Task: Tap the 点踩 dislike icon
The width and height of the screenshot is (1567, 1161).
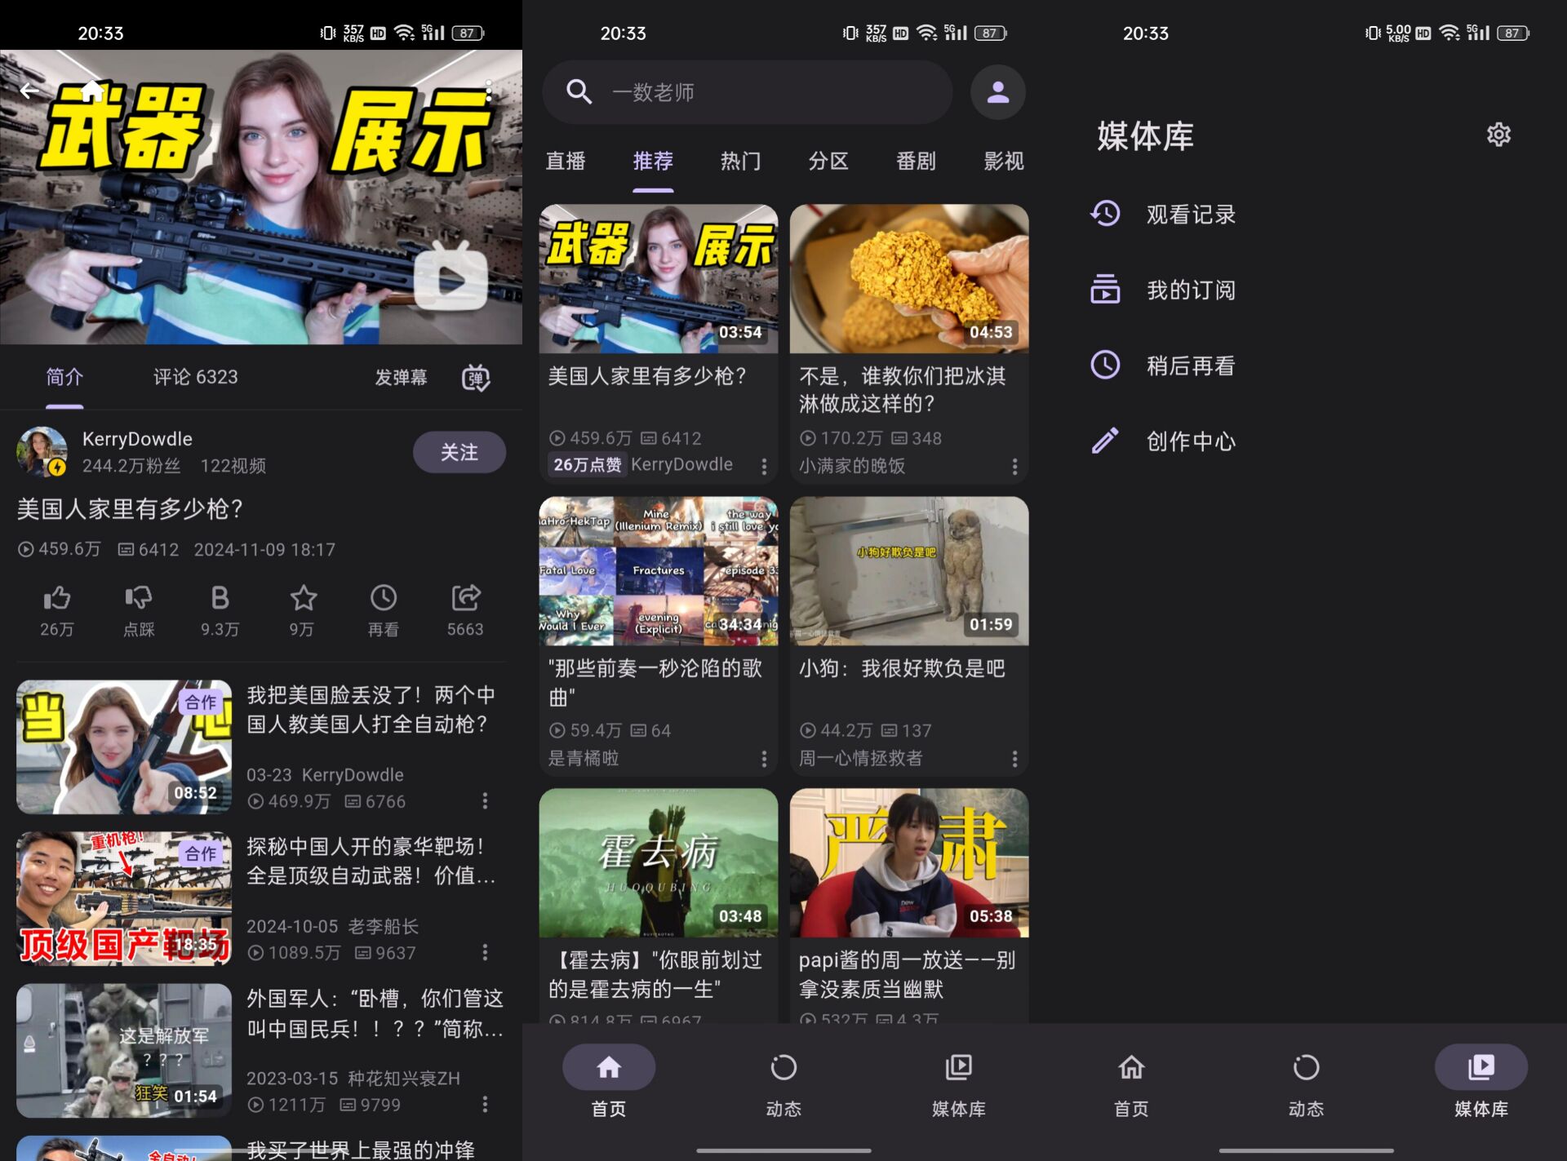Action: coord(139,598)
